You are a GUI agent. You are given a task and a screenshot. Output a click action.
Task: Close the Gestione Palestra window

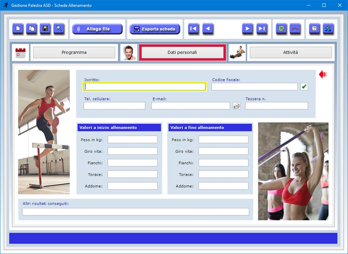[340, 5]
